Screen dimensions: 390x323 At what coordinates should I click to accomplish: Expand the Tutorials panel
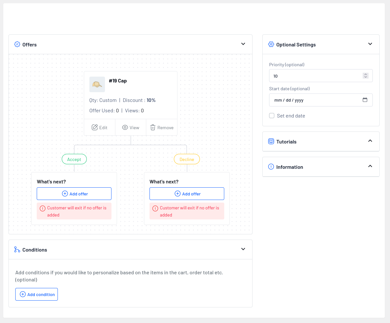pyautogui.click(x=370, y=141)
